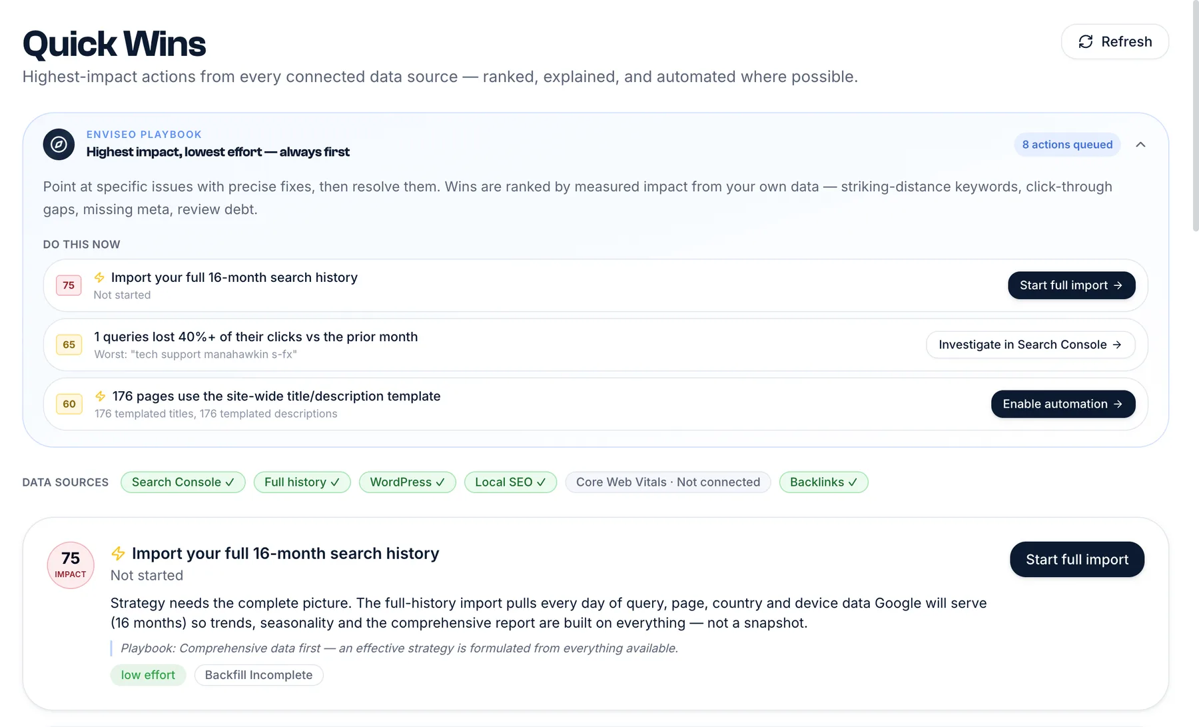Click lightning icon in Do This Now import row

click(x=99, y=277)
